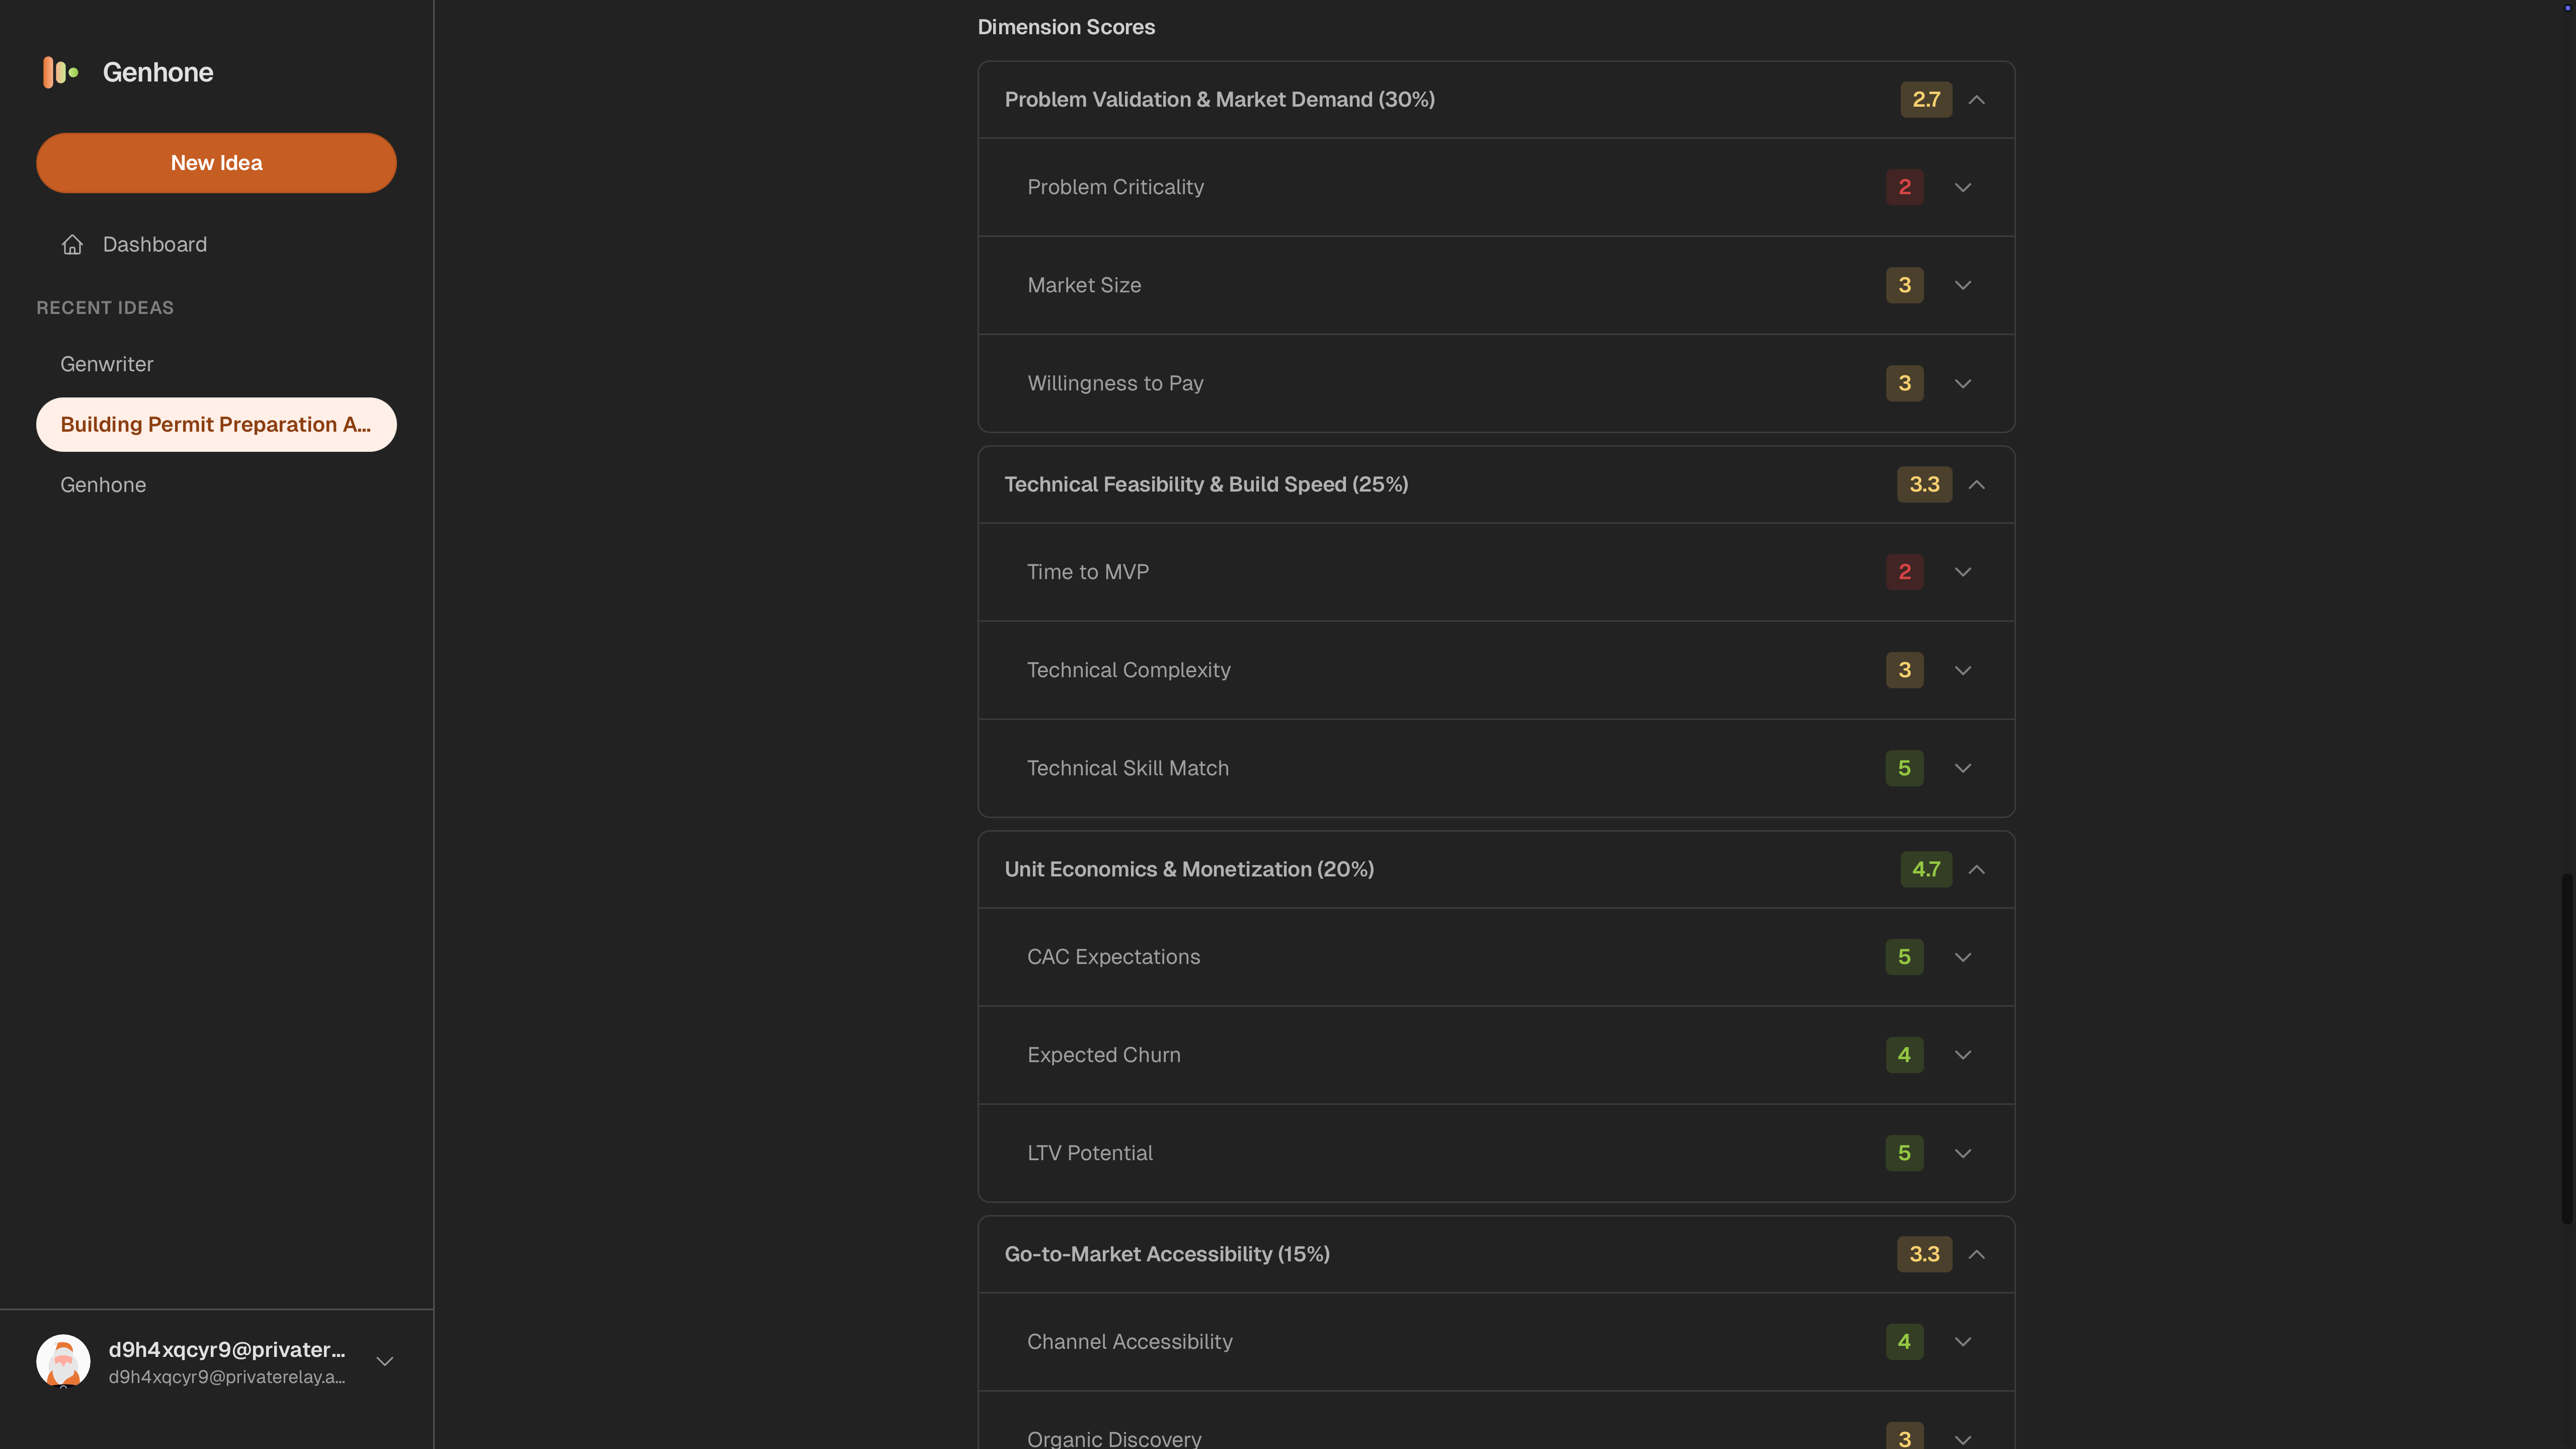Click the New Idea button
The height and width of the screenshot is (1449, 2576).
[216, 163]
